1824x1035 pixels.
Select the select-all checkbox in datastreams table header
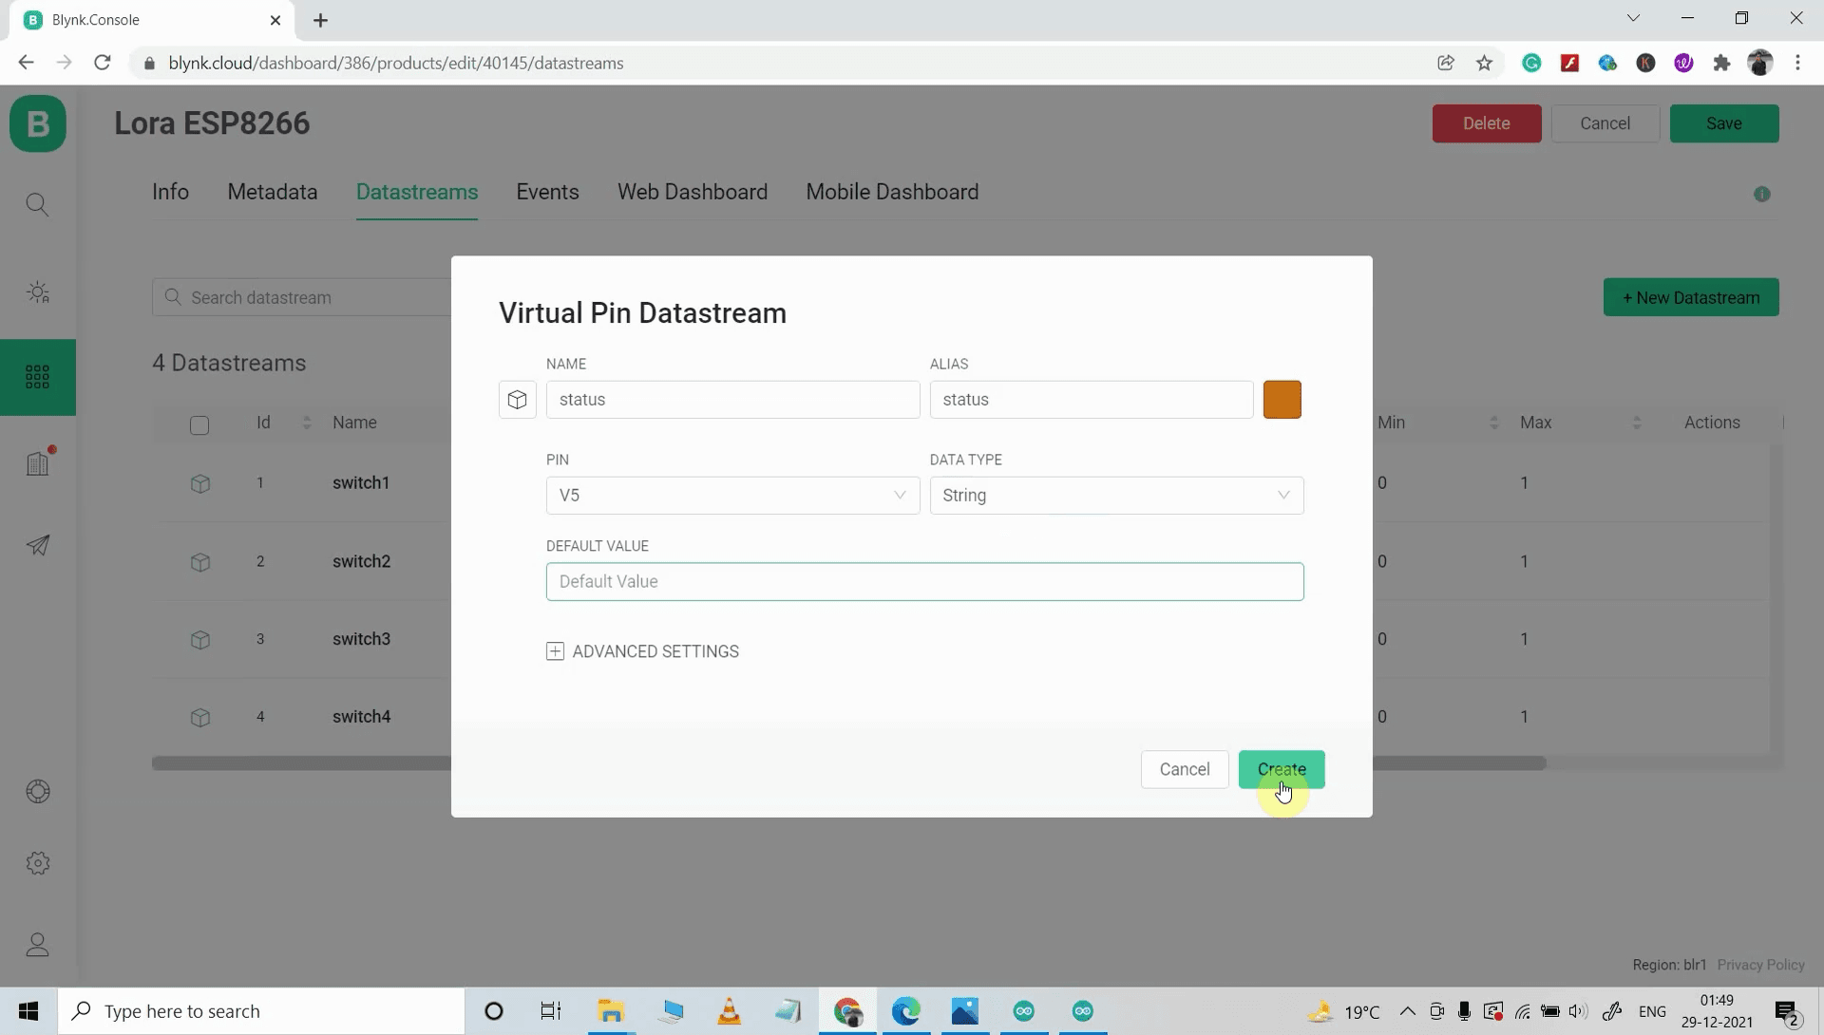(x=199, y=425)
